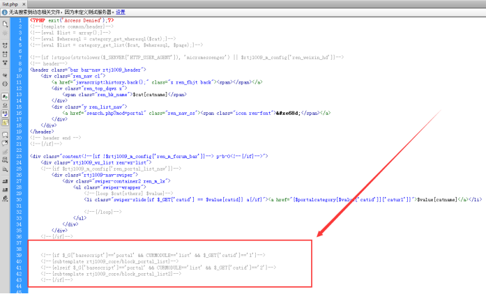The image size is (486, 294).
Task: Click the catid=='1' if condition line
Action: (153, 255)
